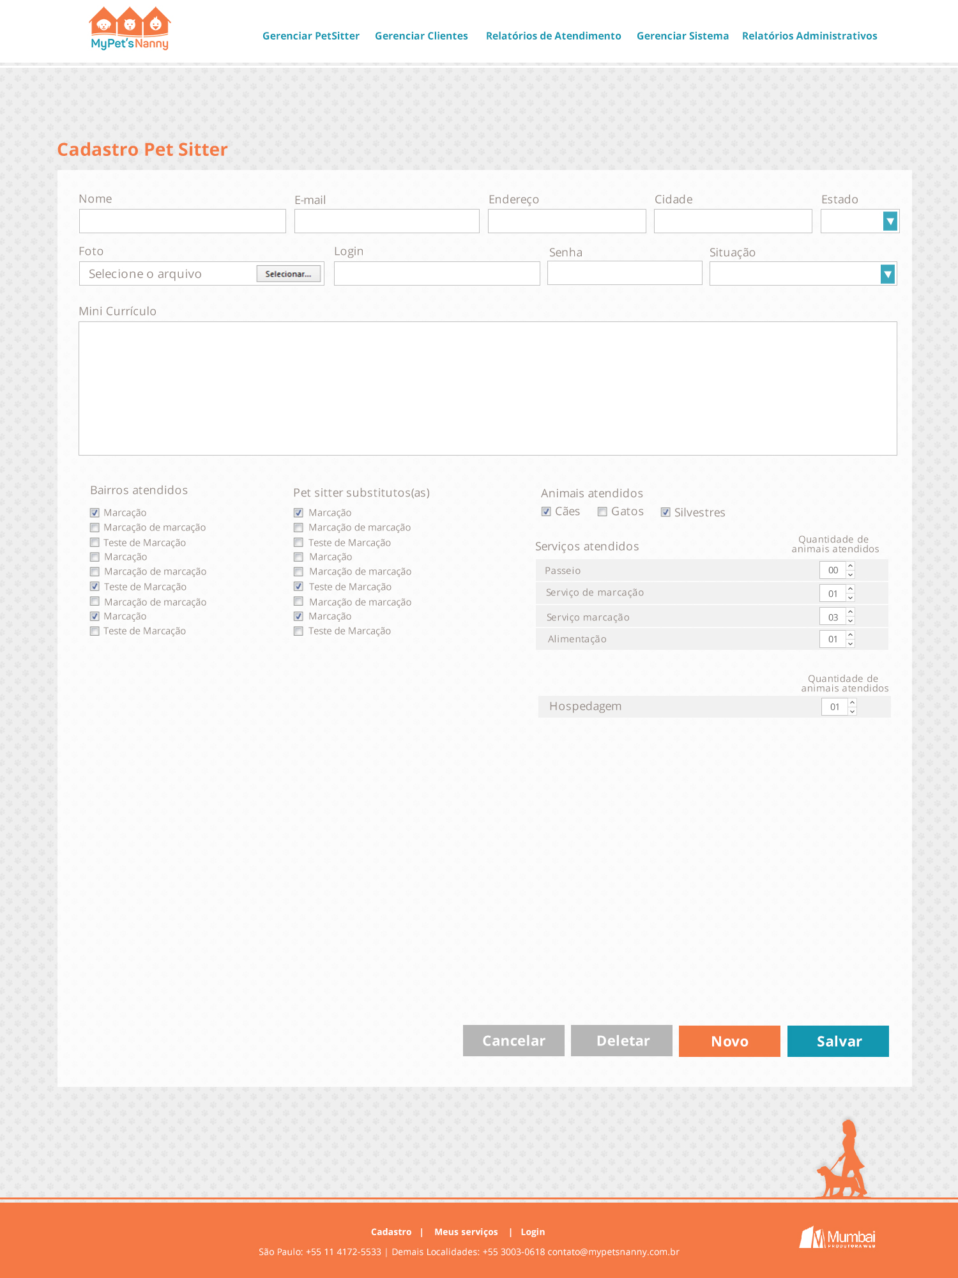Viewport: 958px width, 1278px height.
Task: Open the Meus serviços footer link
Action: 466,1232
